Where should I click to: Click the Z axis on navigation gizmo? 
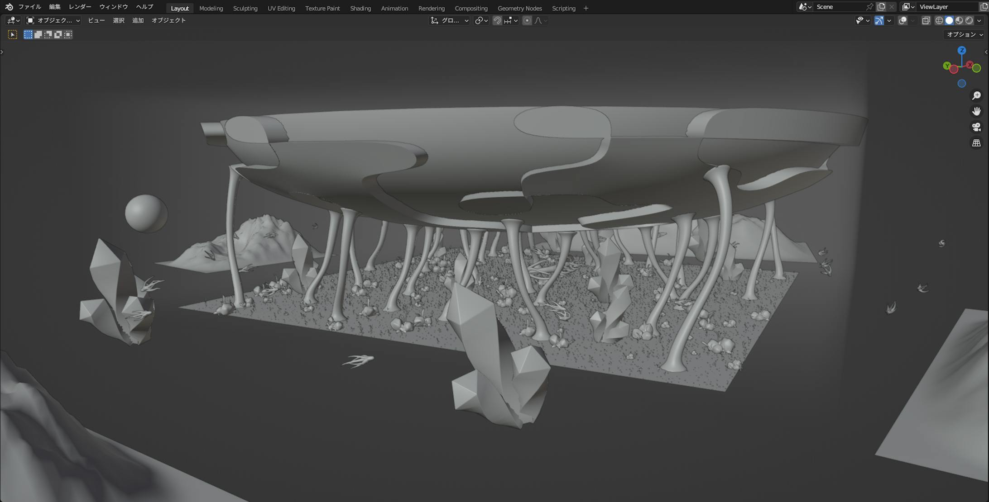click(962, 50)
